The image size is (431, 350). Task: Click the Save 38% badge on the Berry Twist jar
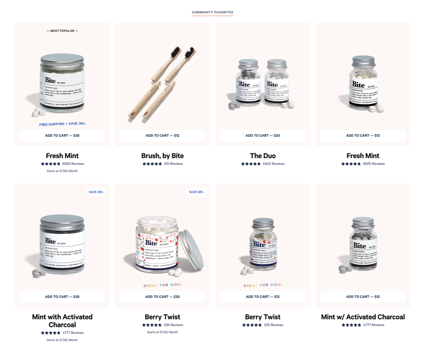click(x=196, y=192)
